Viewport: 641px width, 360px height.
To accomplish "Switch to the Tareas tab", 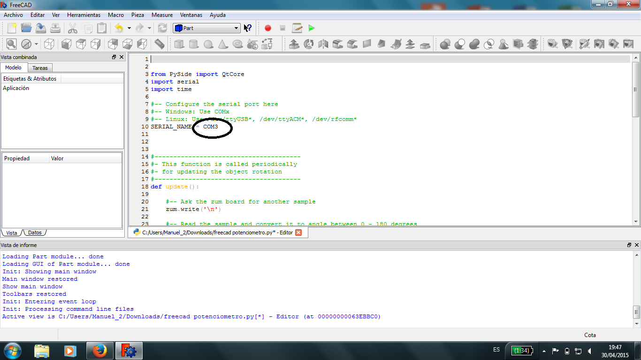I will click(x=40, y=68).
